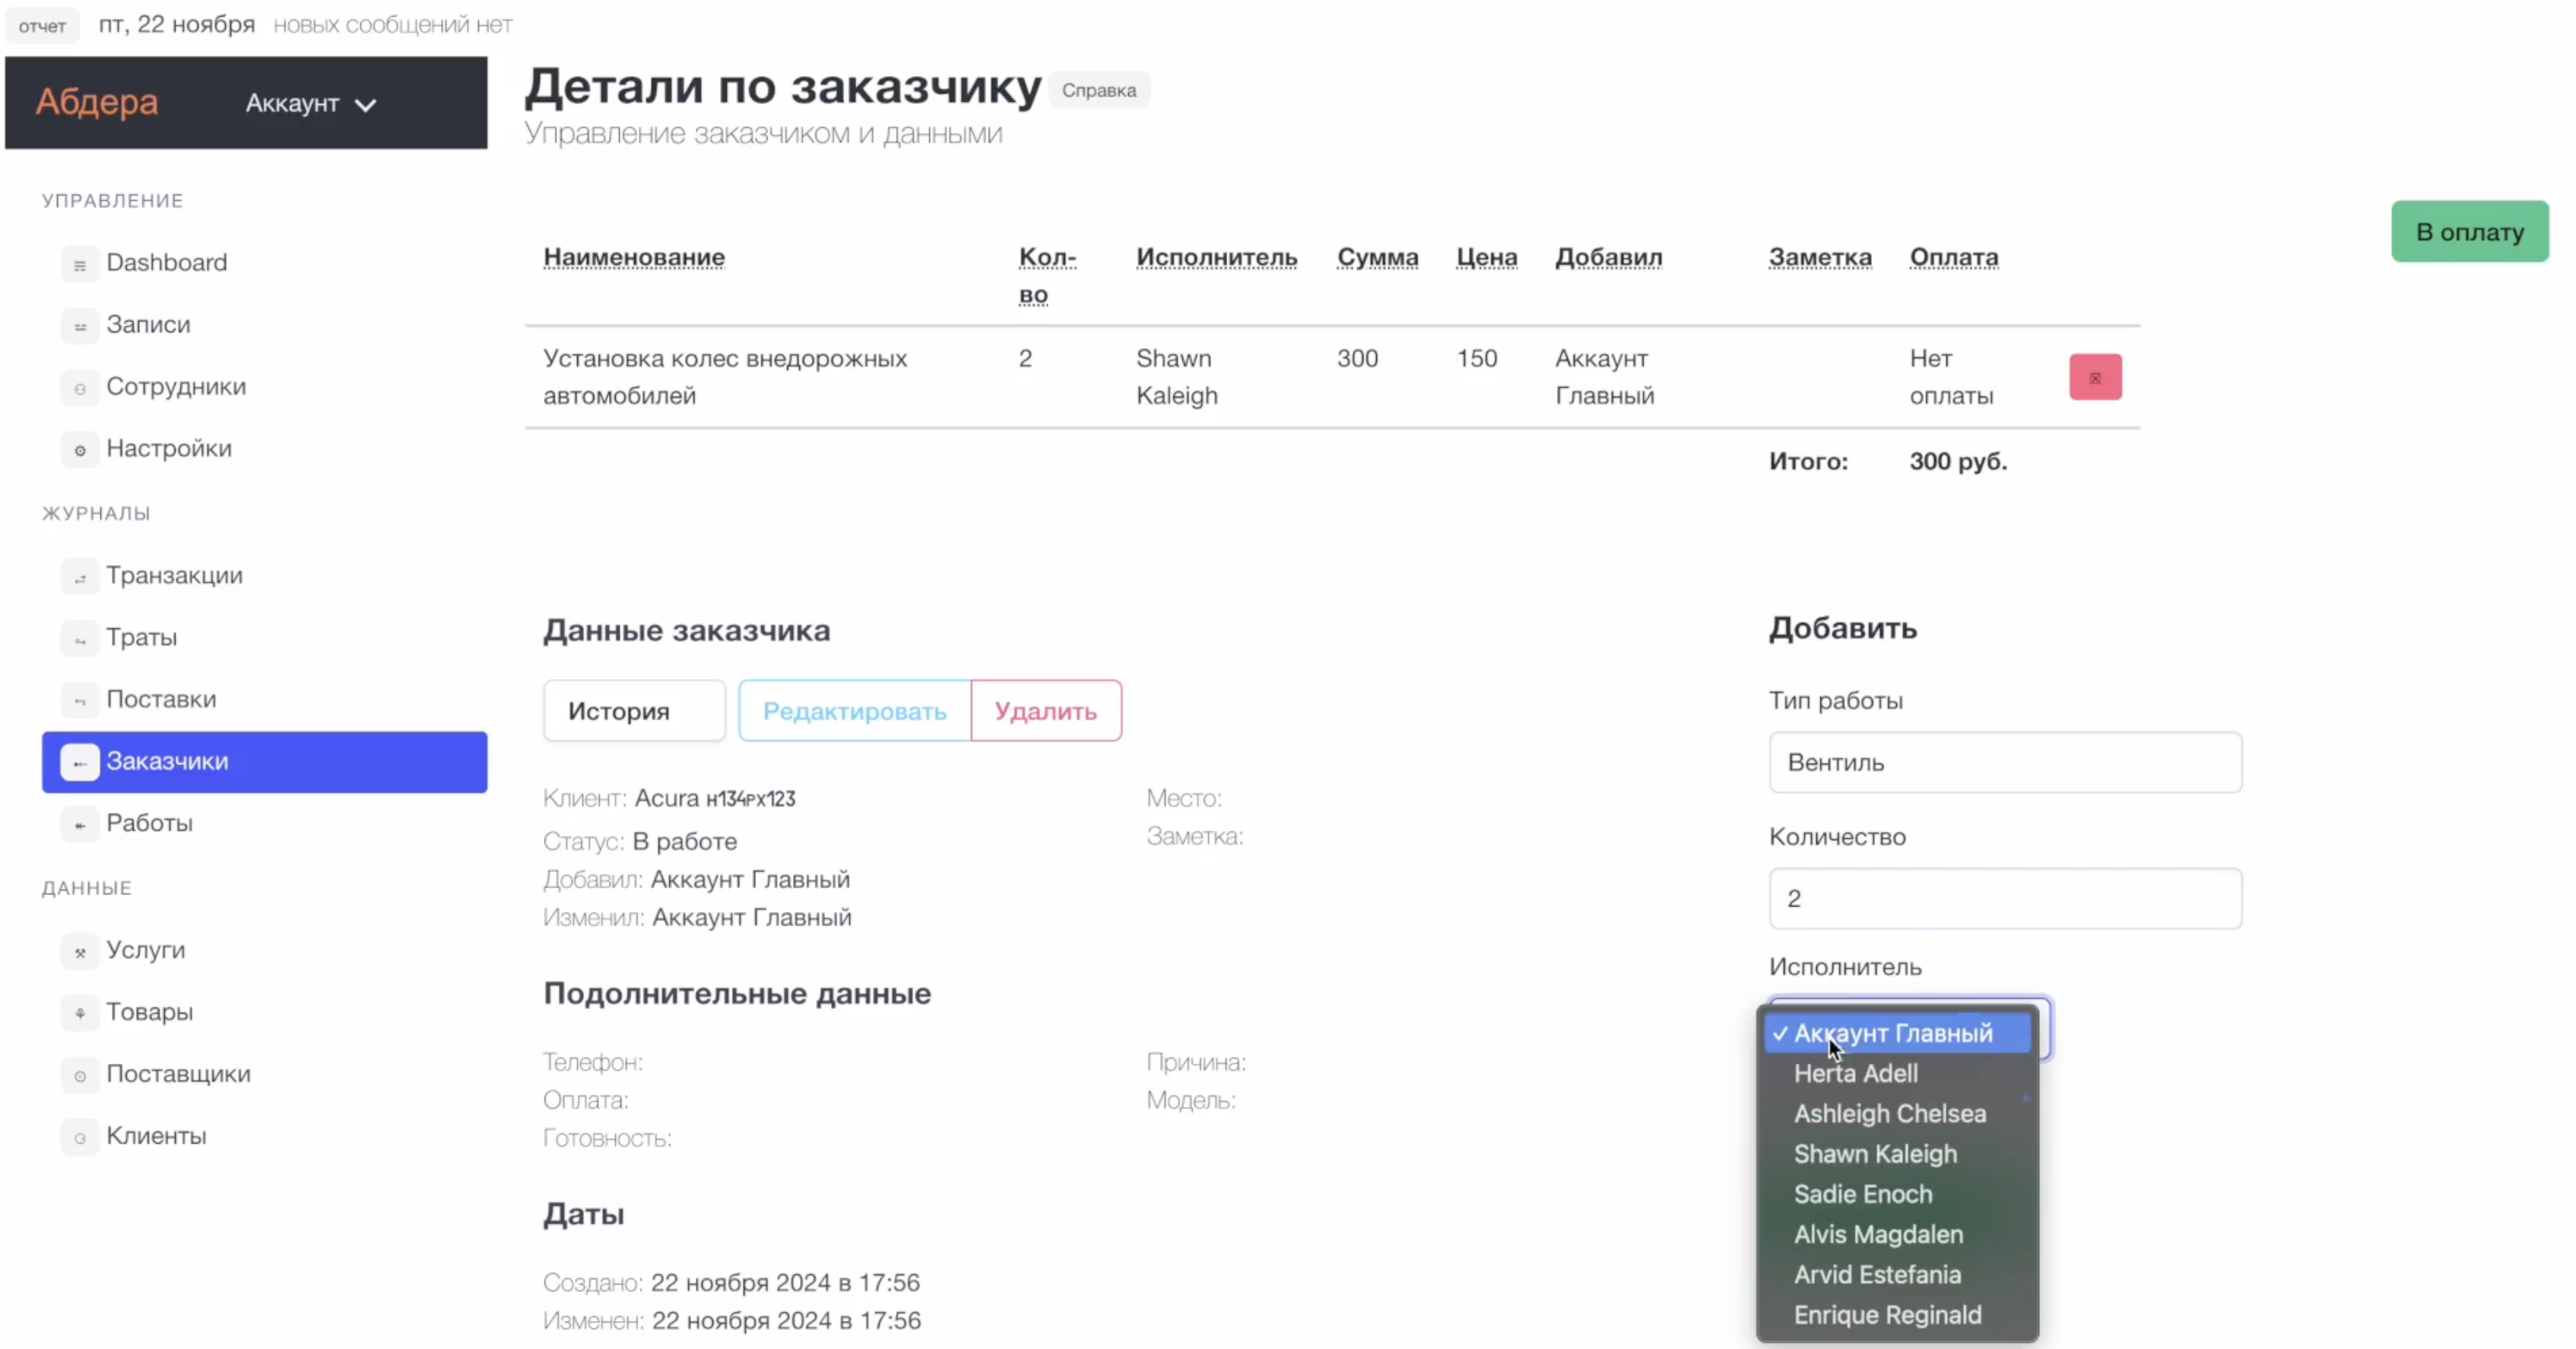
Task: Click the Исполнитель column header
Action: [1216, 257]
